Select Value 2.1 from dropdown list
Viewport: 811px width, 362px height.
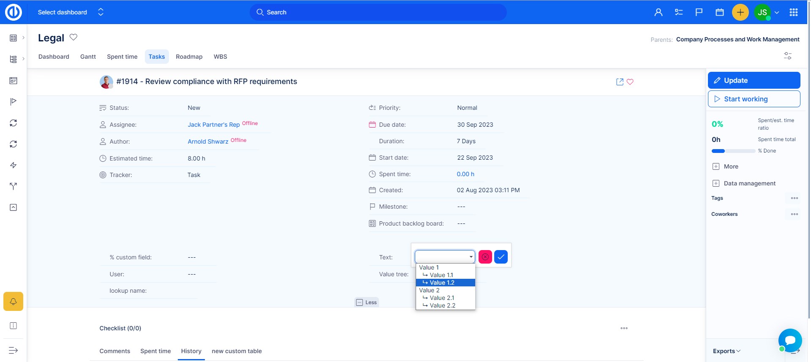click(x=442, y=298)
